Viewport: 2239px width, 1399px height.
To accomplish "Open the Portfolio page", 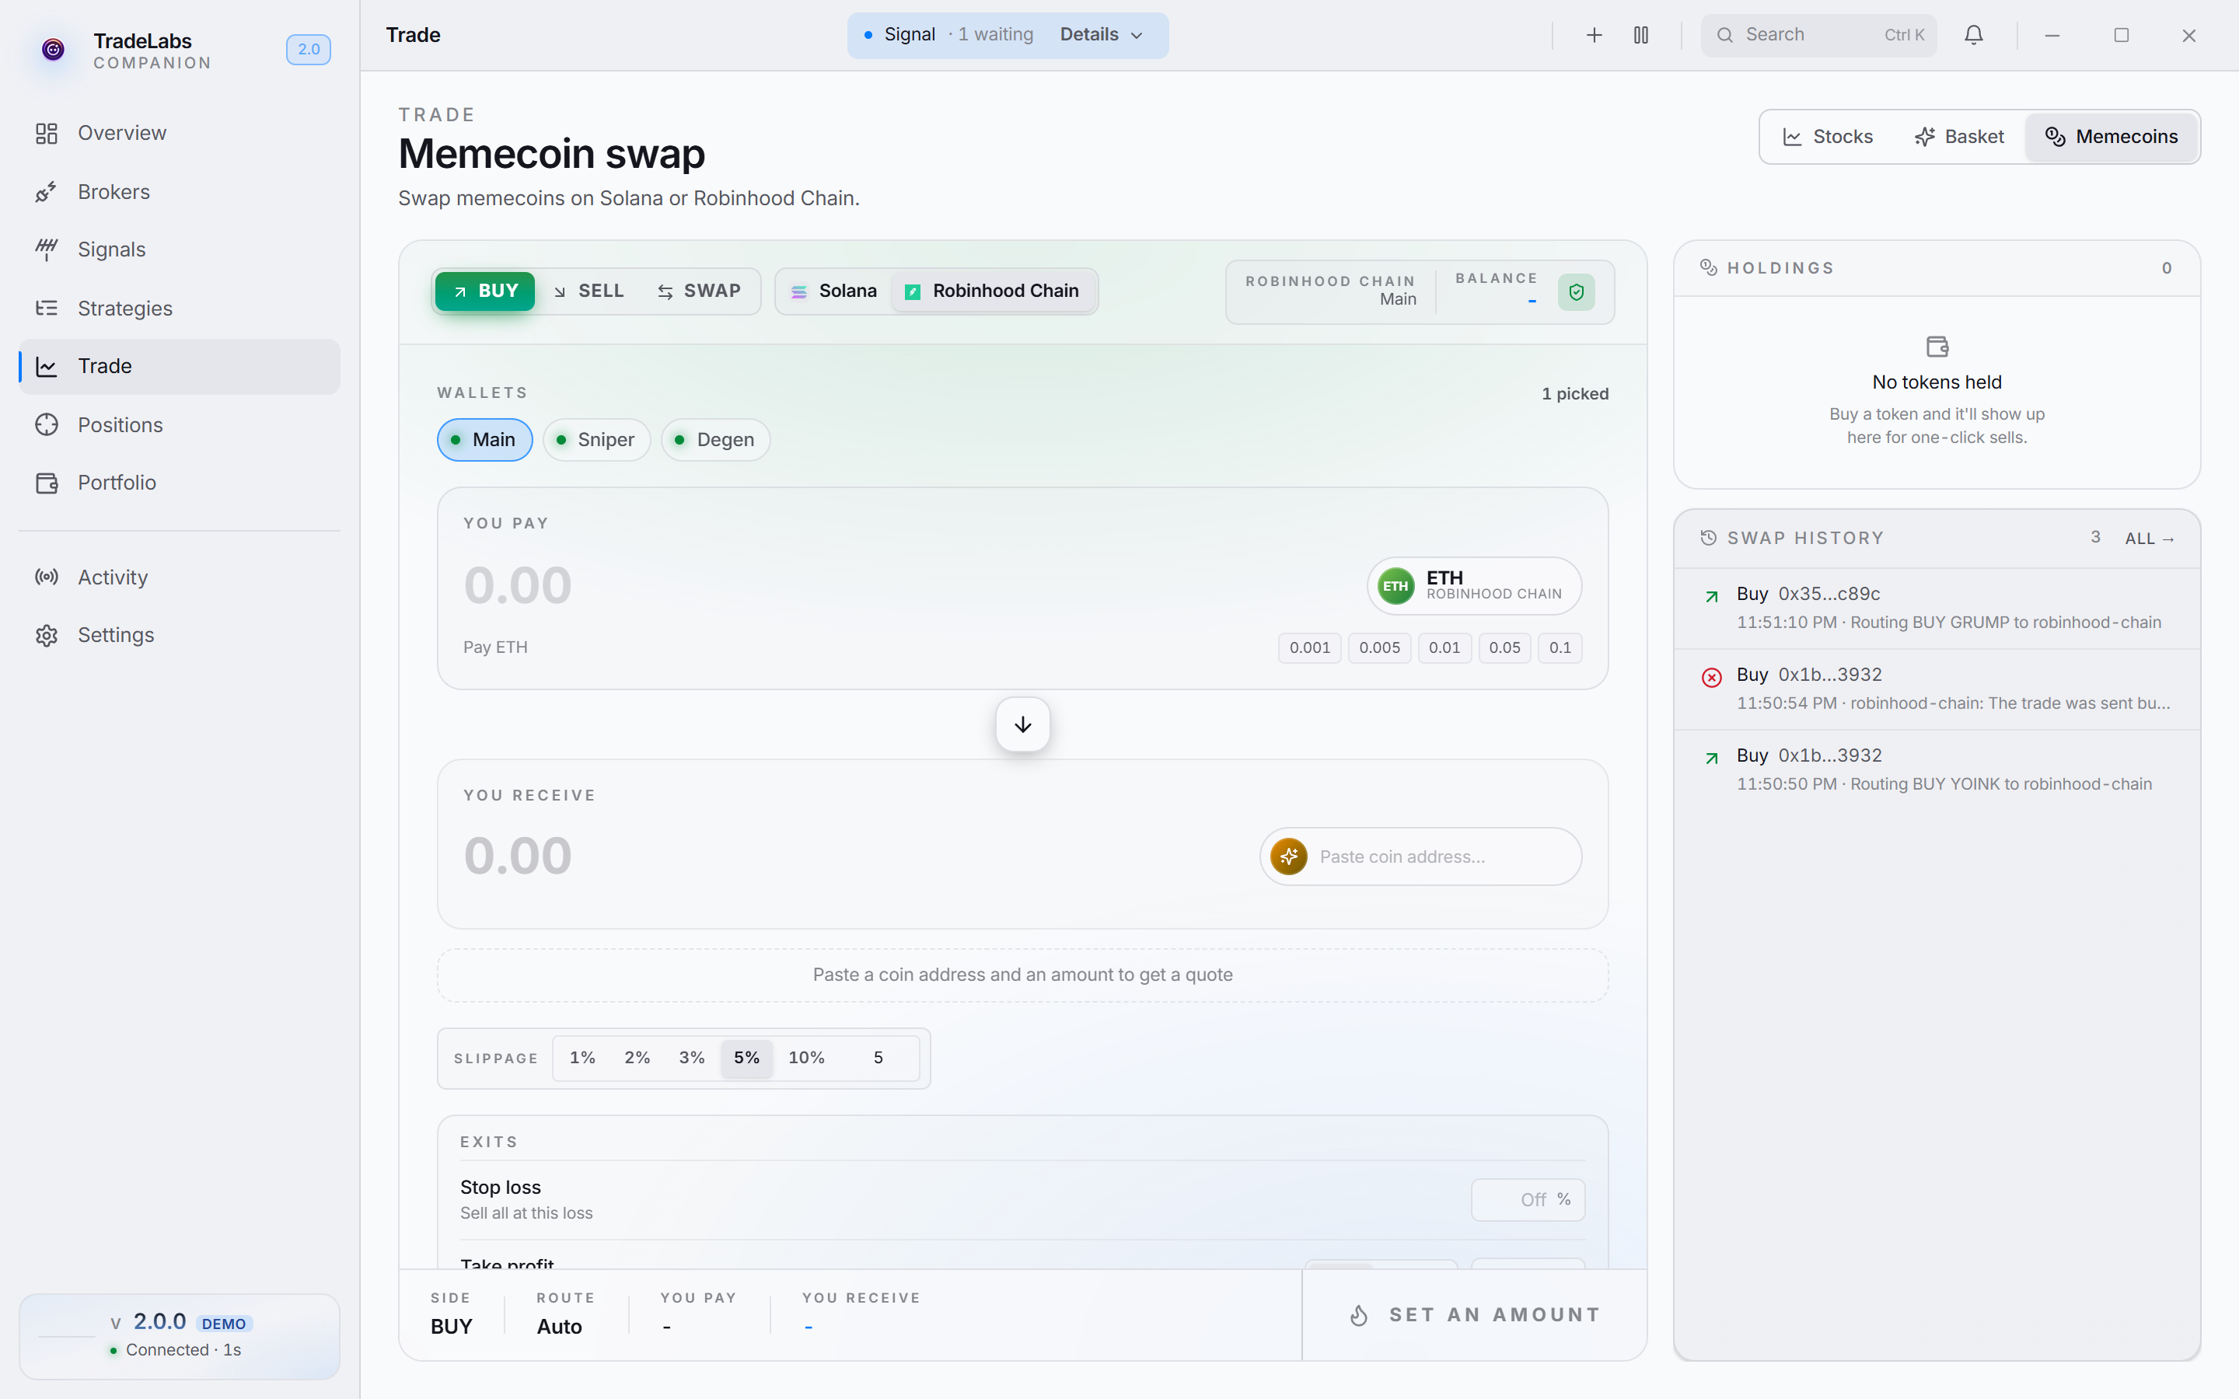I will 180,483.
